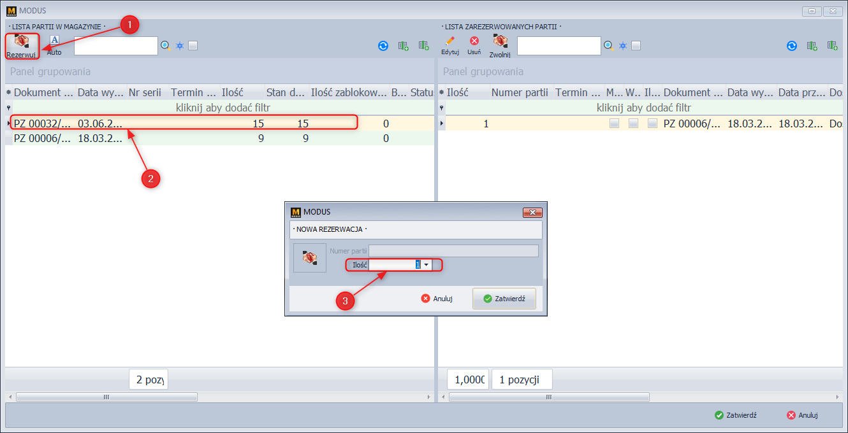Open the Ilość dropdown in new reservation dialog
Screen dimensions: 848x433
click(x=426, y=265)
